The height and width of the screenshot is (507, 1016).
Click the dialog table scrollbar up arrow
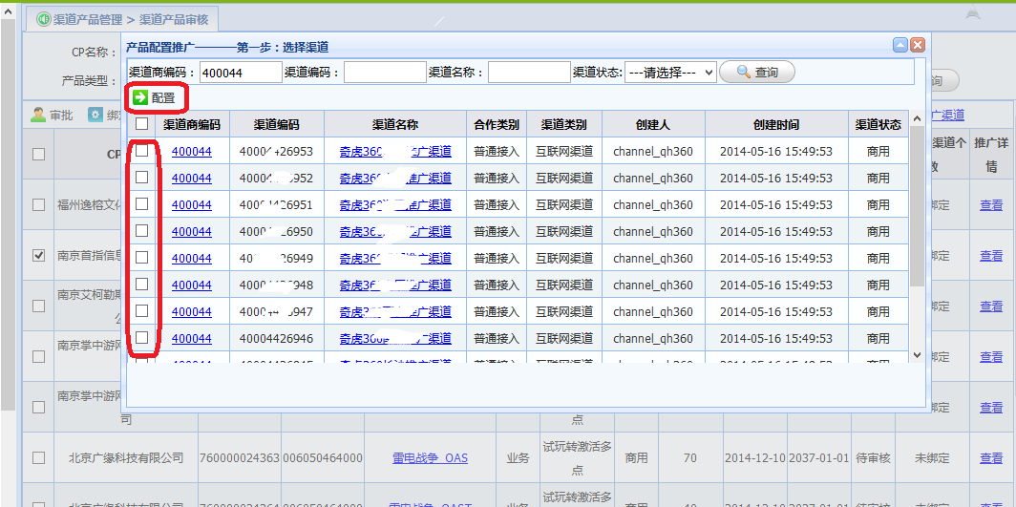point(917,118)
